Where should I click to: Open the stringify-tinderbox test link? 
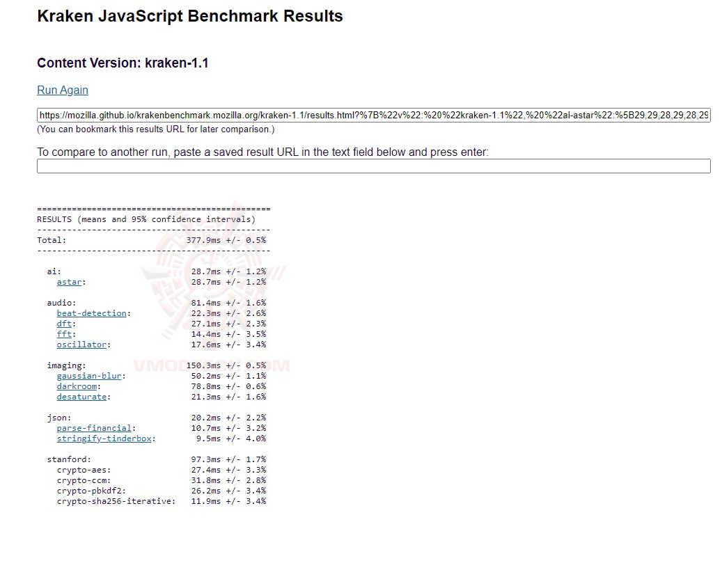point(104,438)
